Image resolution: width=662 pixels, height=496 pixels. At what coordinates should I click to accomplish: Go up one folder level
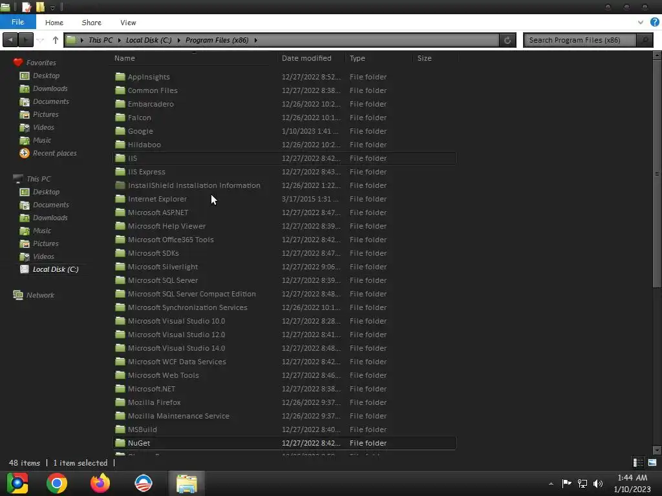coord(56,40)
